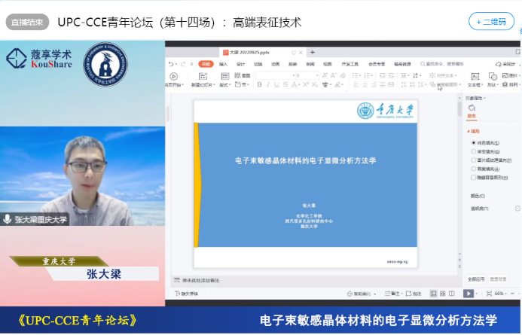Open the zoom percentage 66% dropdown
Screen dimensions: 522x335
(500, 294)
